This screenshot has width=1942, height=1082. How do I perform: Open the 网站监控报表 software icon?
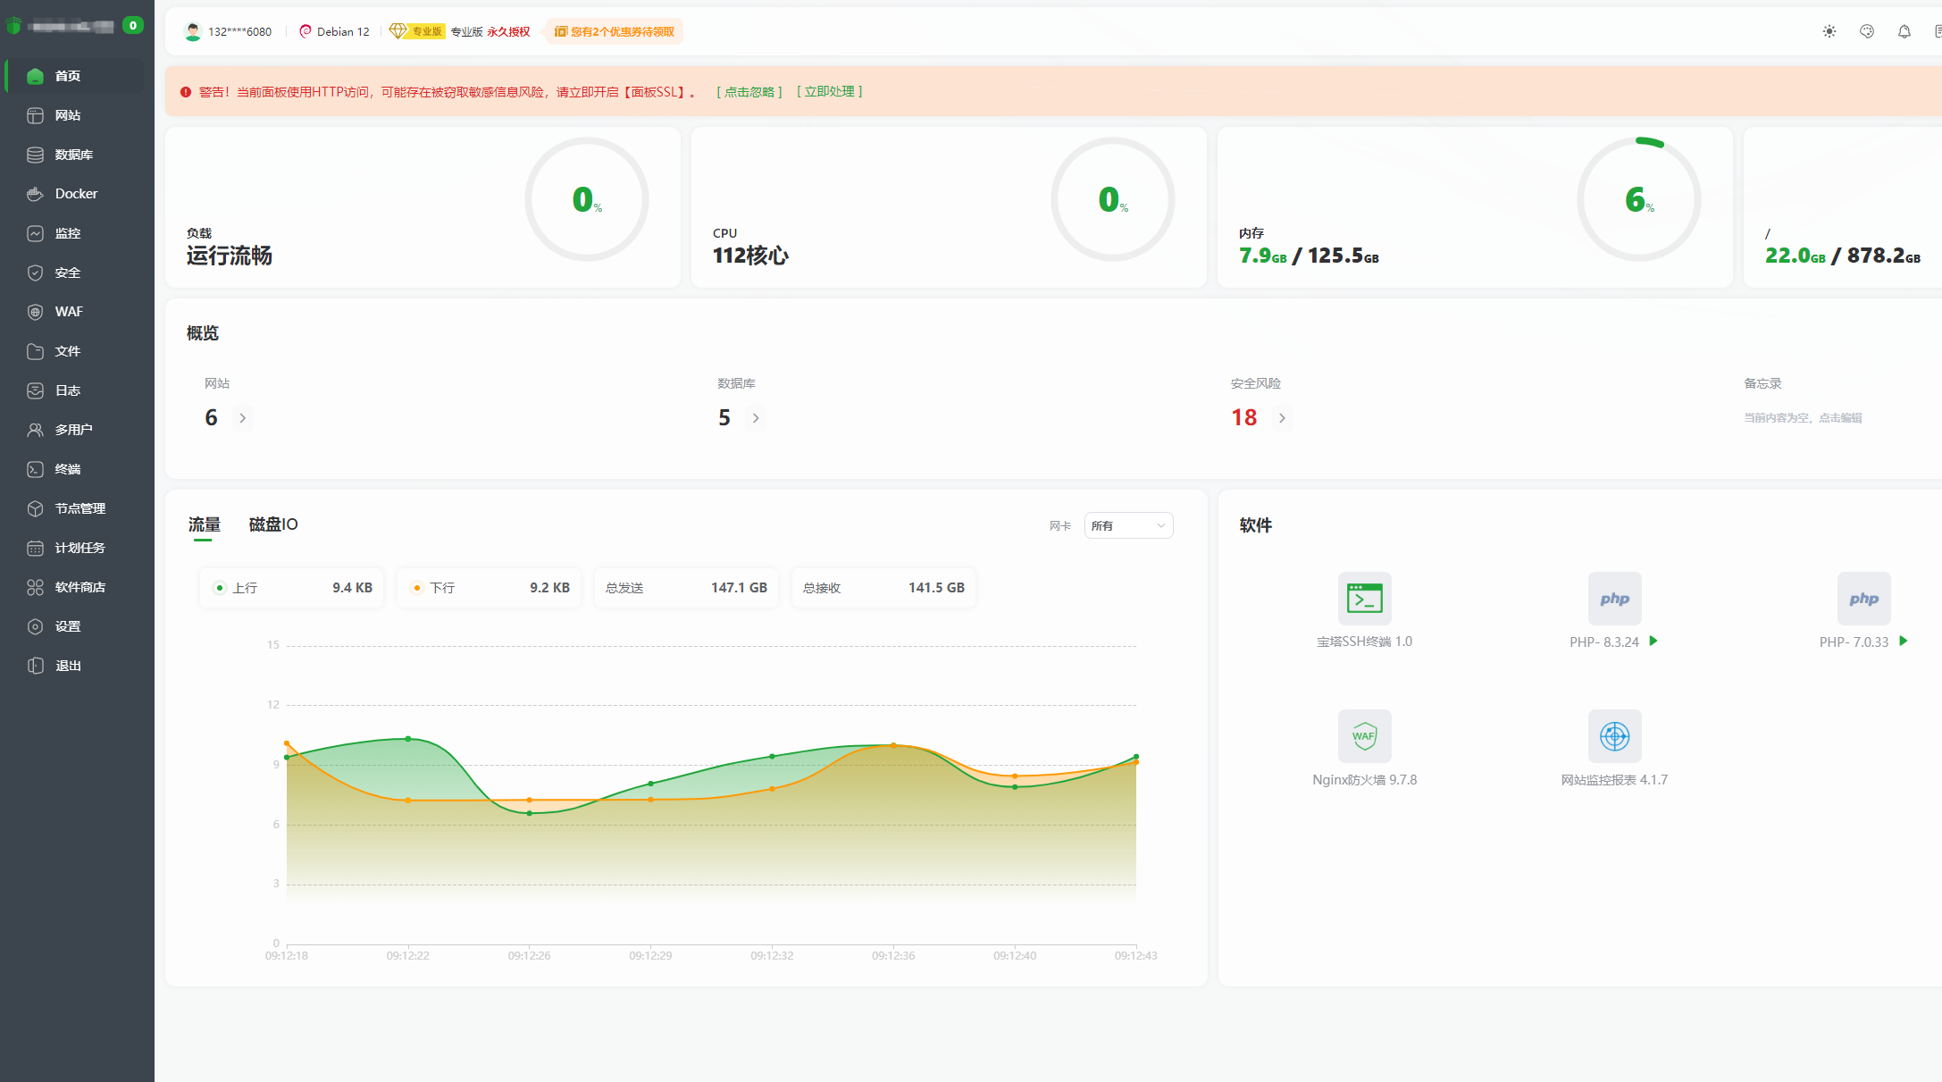1614,736
